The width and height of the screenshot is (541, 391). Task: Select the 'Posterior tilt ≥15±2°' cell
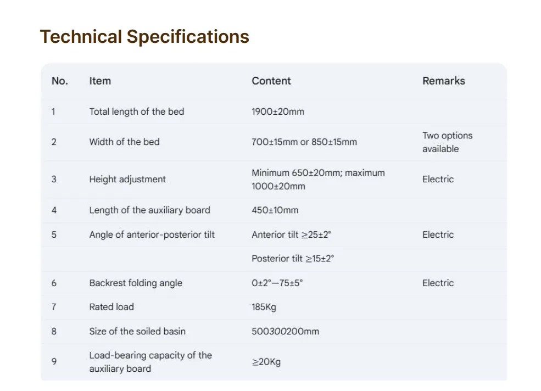point(293,259)
